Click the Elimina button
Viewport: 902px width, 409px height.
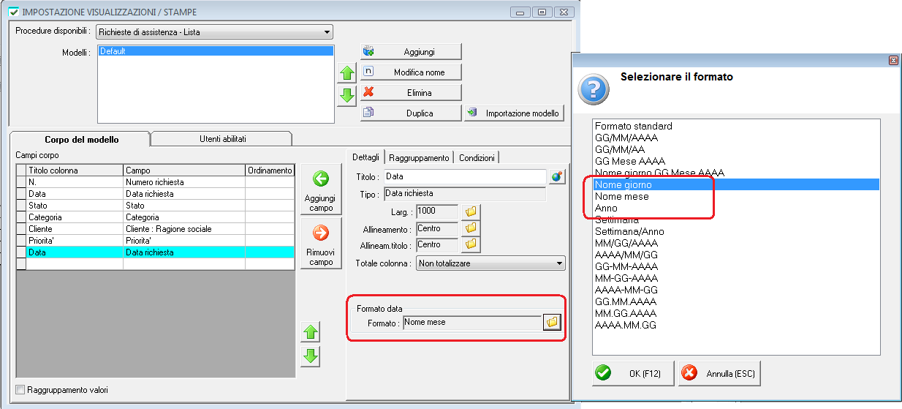point(411,93)
